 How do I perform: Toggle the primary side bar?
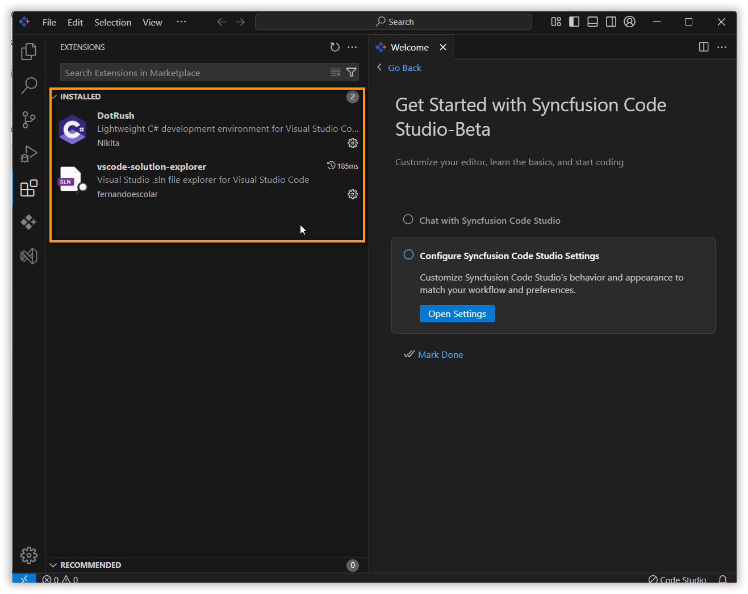[x=574, y=22]
